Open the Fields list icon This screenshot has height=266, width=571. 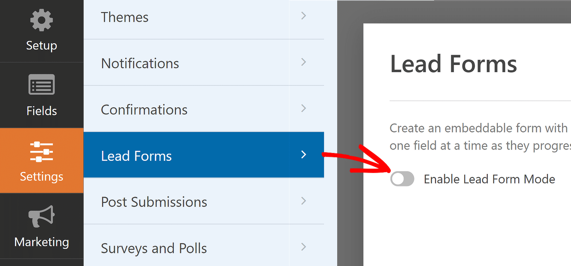tap(41, 85)
